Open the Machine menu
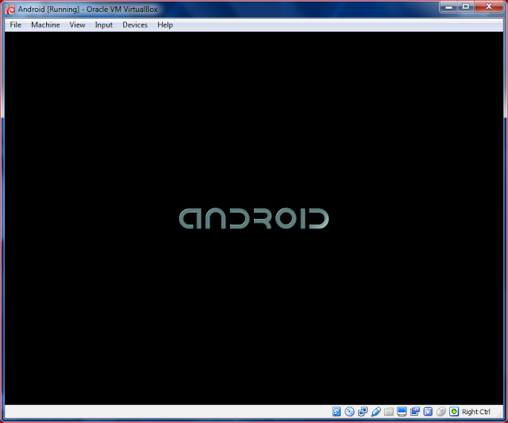 pyautogui.click(x=45, y=25)
